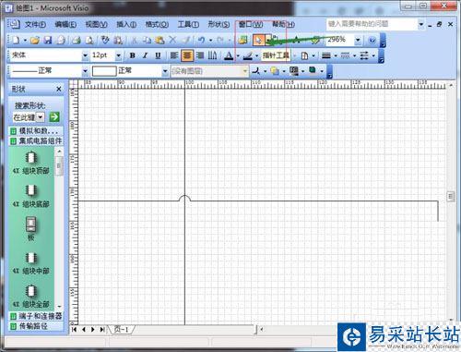
Task: Open the 296% zoom dropdown
Action: point(358,40)
